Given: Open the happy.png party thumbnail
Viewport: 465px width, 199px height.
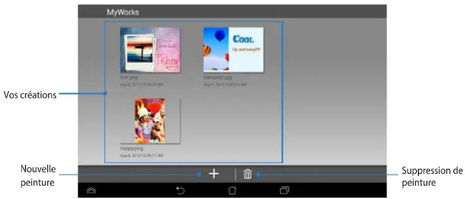Looking at the screenshot, I should 150,121.
